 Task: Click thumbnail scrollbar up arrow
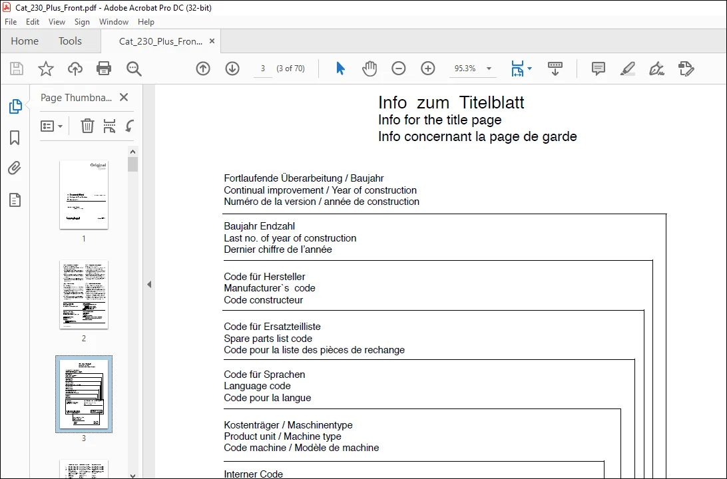(132, 152)
